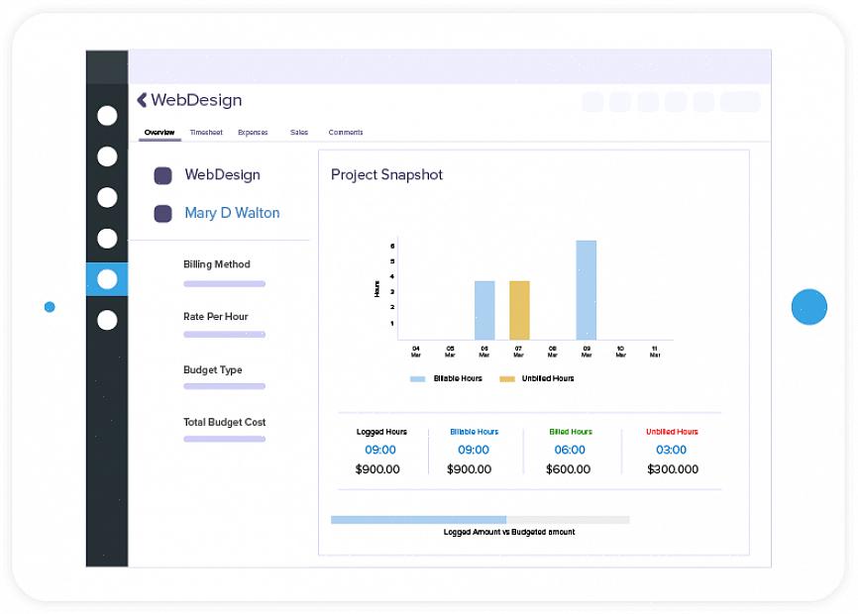Click the Unbilled Hours legend swatch
Screen dimensions: 858x614
(506, 379)
